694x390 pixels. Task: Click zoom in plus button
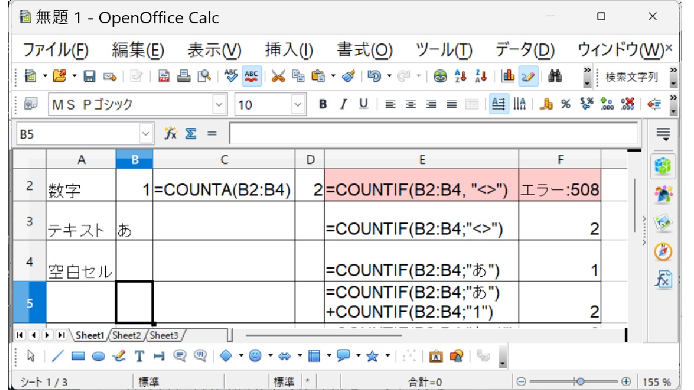click(626, 381)
